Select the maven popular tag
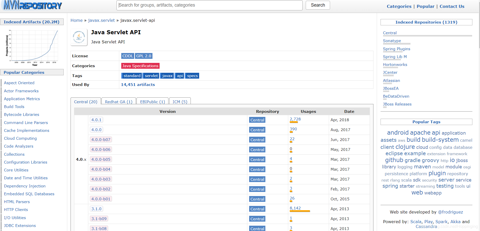The image size is (480, 231). point(422,167)
